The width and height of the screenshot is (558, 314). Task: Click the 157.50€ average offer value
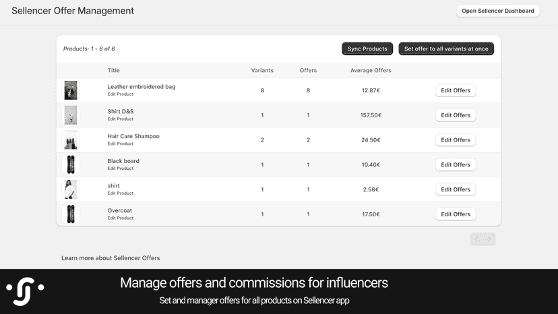[371, 115]
